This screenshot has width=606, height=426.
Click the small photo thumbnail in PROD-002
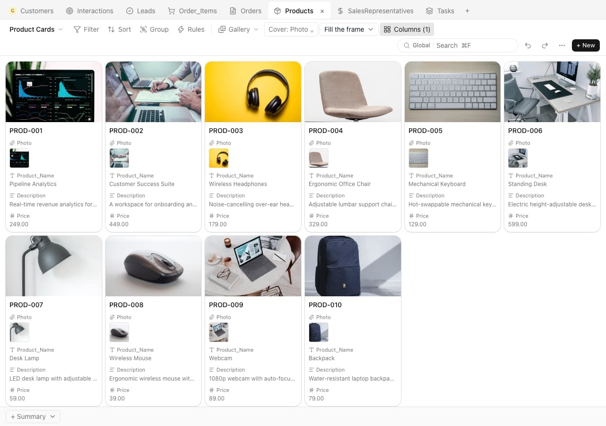(x=119, y=158)
